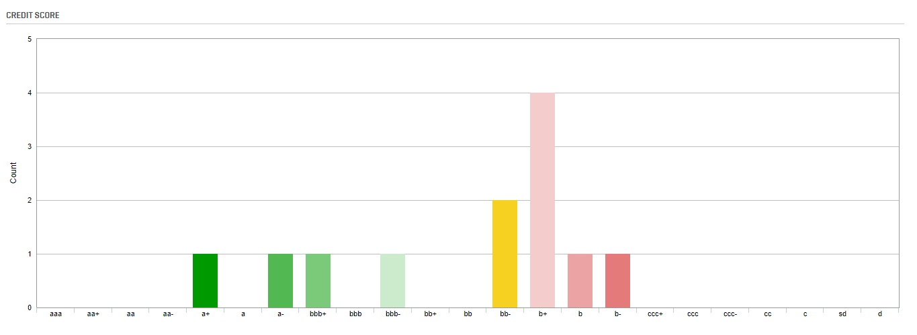
Task: Click the ccc+ axis label
Action: coord(655,314)
